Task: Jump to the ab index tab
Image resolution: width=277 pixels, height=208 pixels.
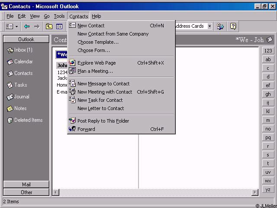Action: point(268,59)
